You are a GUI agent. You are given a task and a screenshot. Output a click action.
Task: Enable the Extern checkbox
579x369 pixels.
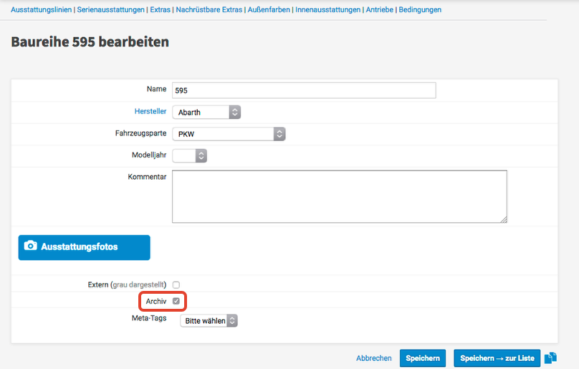click(176, 284)
